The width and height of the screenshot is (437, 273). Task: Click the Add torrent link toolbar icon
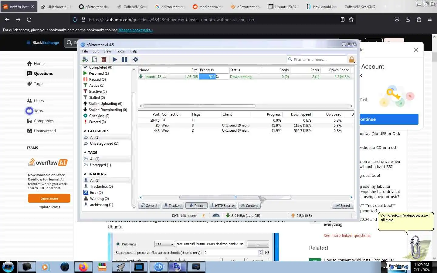click(85, 59)
